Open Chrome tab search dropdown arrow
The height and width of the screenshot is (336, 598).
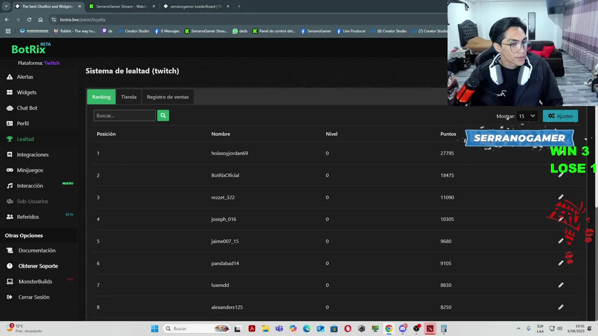point(6,7)
